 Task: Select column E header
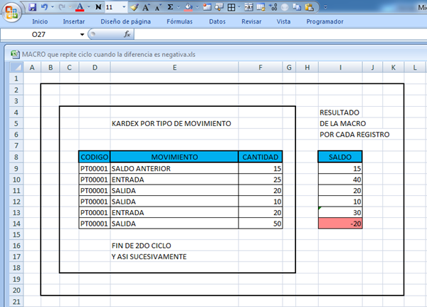tap(174, 68)
